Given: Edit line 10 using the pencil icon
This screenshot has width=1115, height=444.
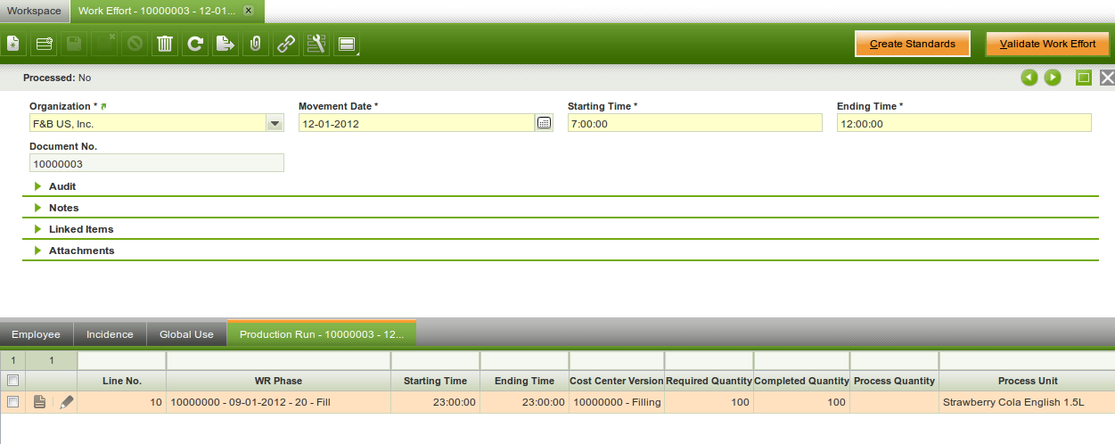Looking at the screenshot, I should pos(66,402).
